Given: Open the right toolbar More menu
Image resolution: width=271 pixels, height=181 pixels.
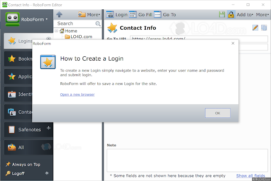Looking at the screenshot, I should [x=263, y=15].
